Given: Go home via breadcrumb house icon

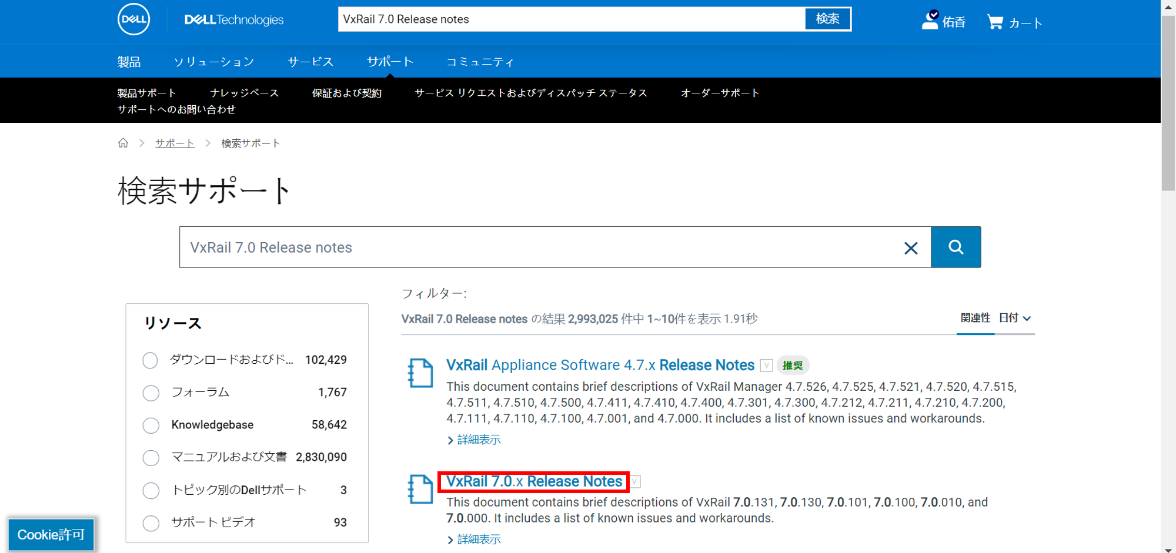Looking at the screenshot, I should point(123,143).
